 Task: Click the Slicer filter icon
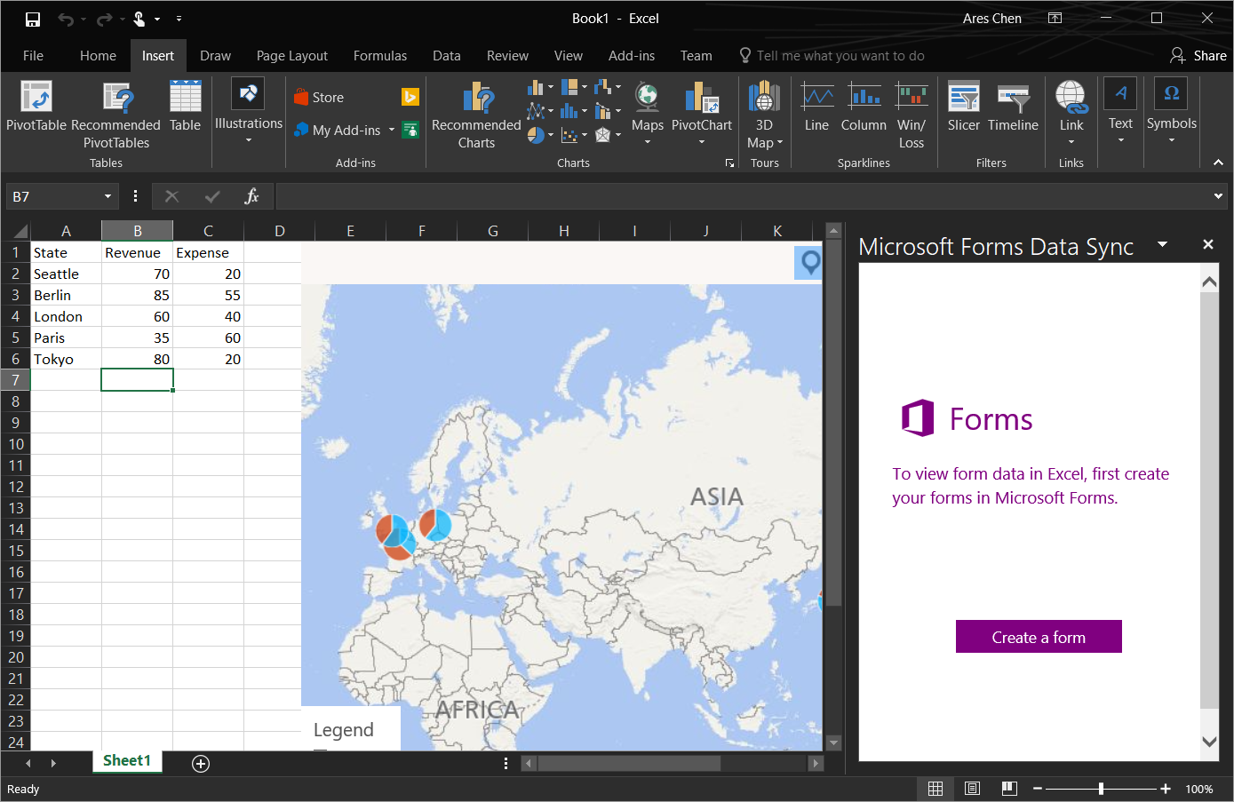coord(963,107)
